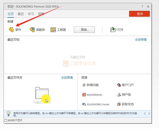Launch the MySolidWorks resource icon

point(84,95)
